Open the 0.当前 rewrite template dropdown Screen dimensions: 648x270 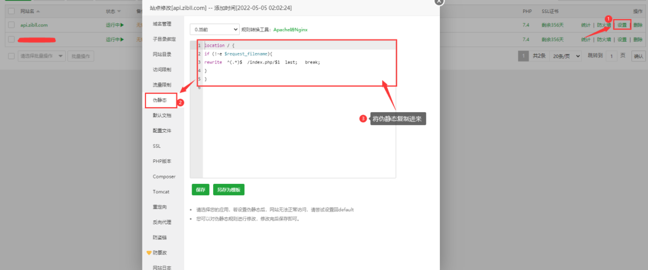tap(215, 30)
